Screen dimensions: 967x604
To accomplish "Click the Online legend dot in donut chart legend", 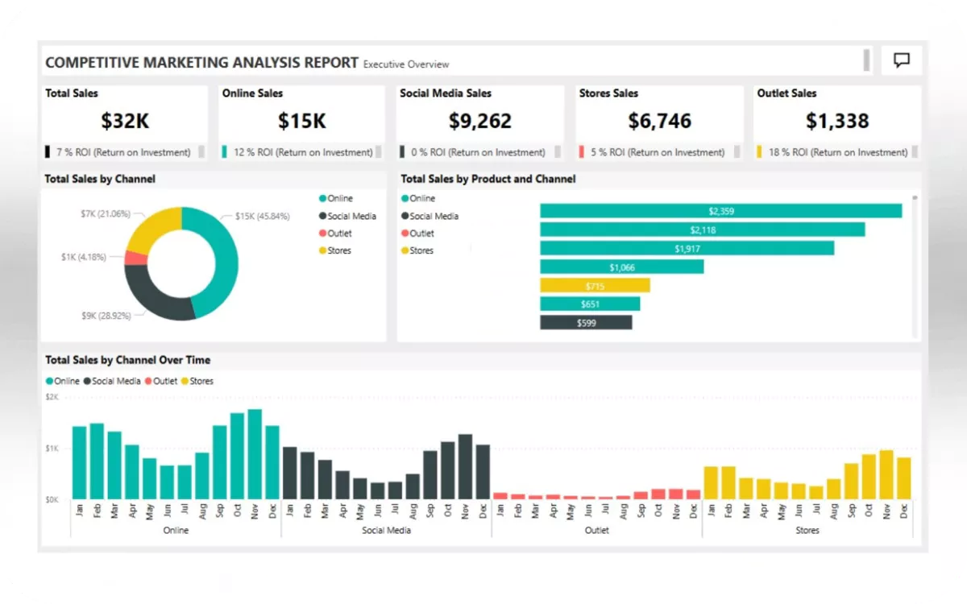I will click(323, 198).
